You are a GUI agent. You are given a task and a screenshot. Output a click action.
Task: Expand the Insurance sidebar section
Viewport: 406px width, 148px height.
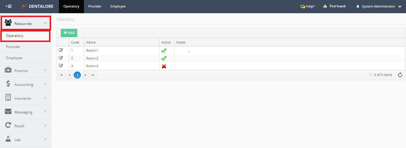tap(25, 98)
